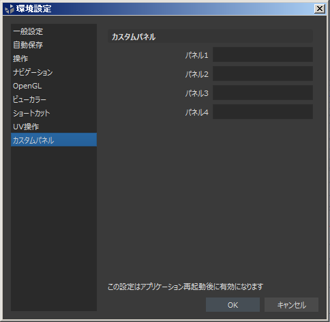Click inside the パネル2 text field
The image size is (330, 322).
tap(262, 74)
